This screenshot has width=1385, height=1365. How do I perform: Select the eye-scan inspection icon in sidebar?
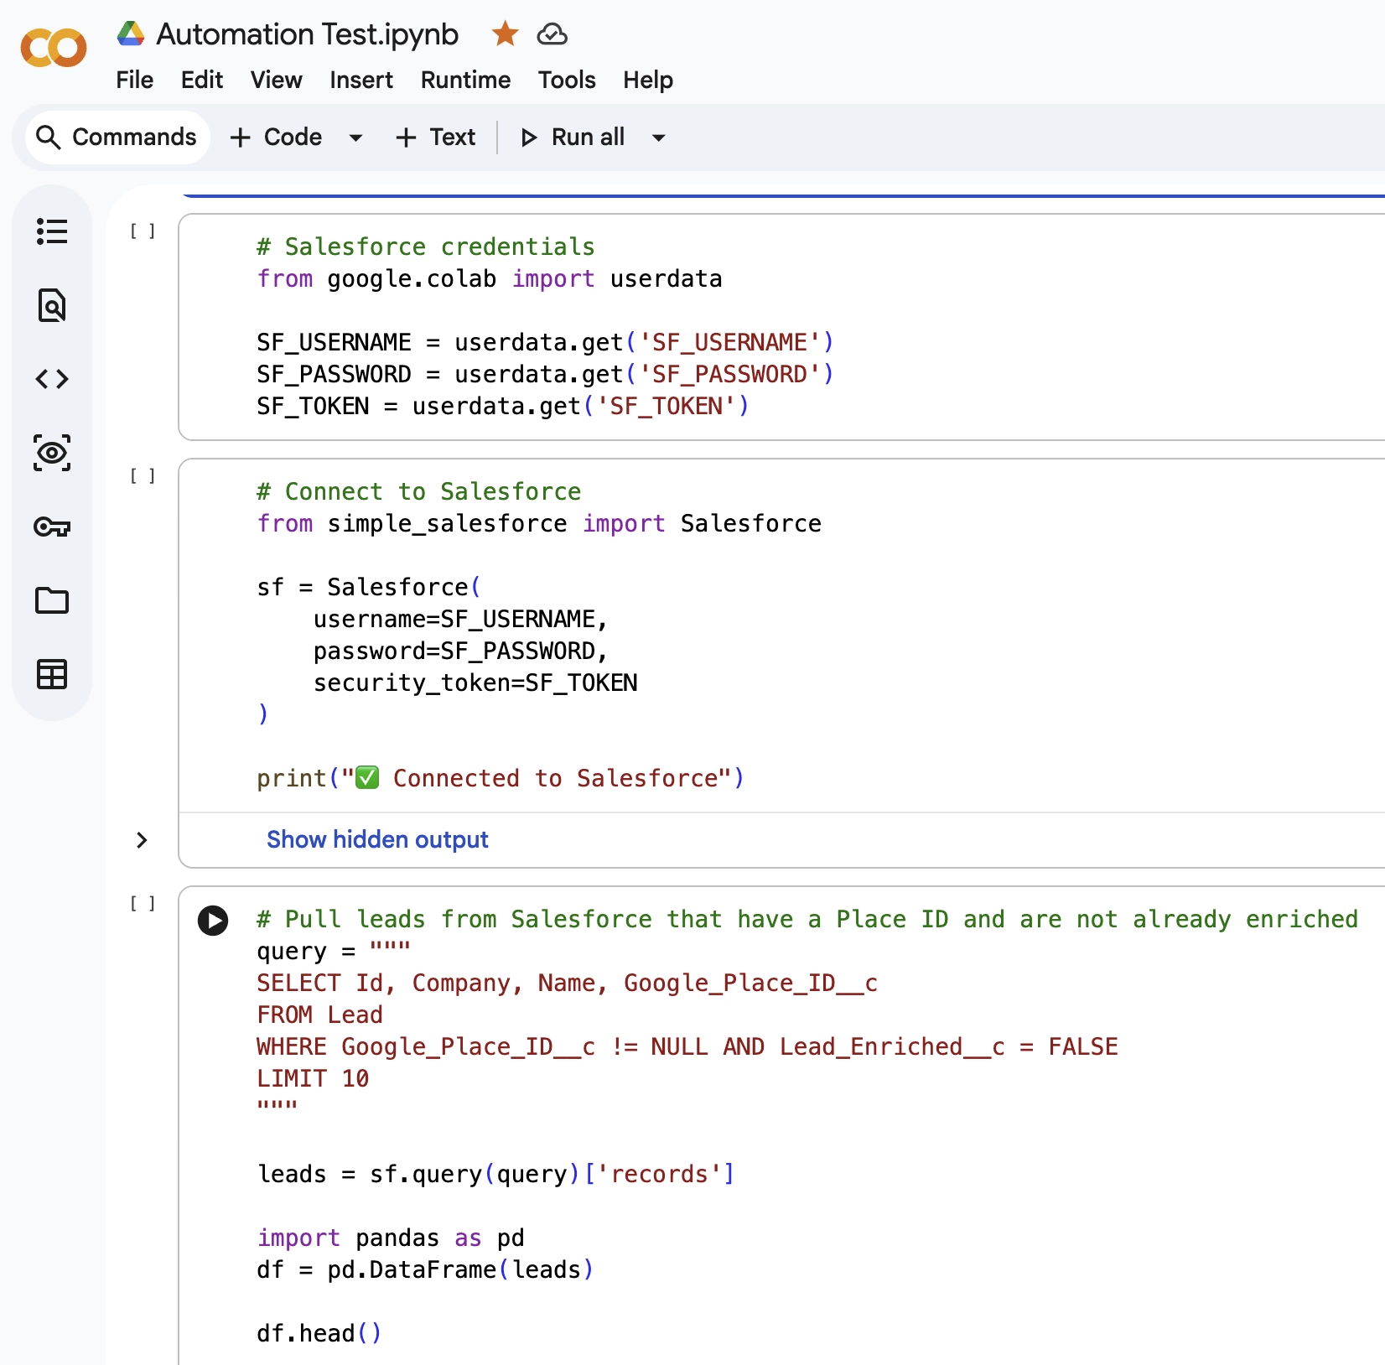(x=52, y=452)
